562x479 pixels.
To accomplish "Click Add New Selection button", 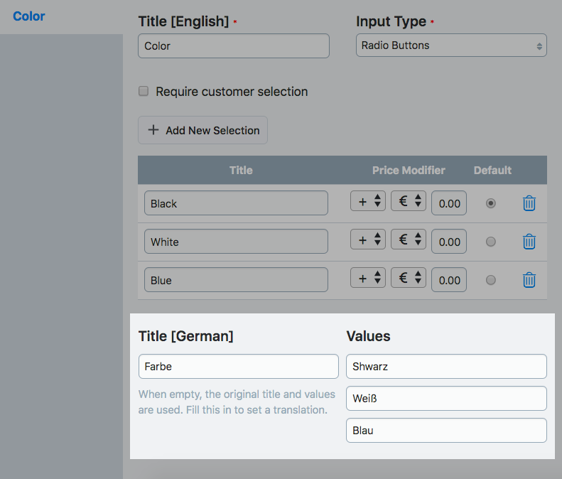I will (203, 130).
